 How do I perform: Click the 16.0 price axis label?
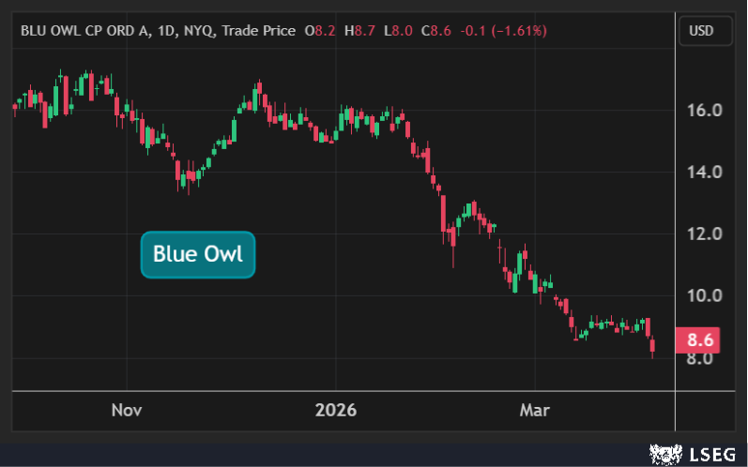pos(704,111)
